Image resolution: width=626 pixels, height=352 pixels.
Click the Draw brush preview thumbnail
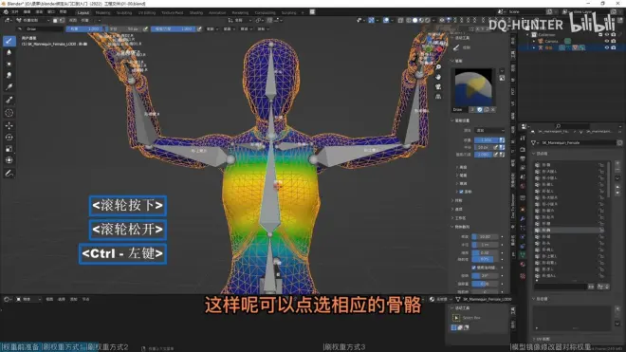473,87
